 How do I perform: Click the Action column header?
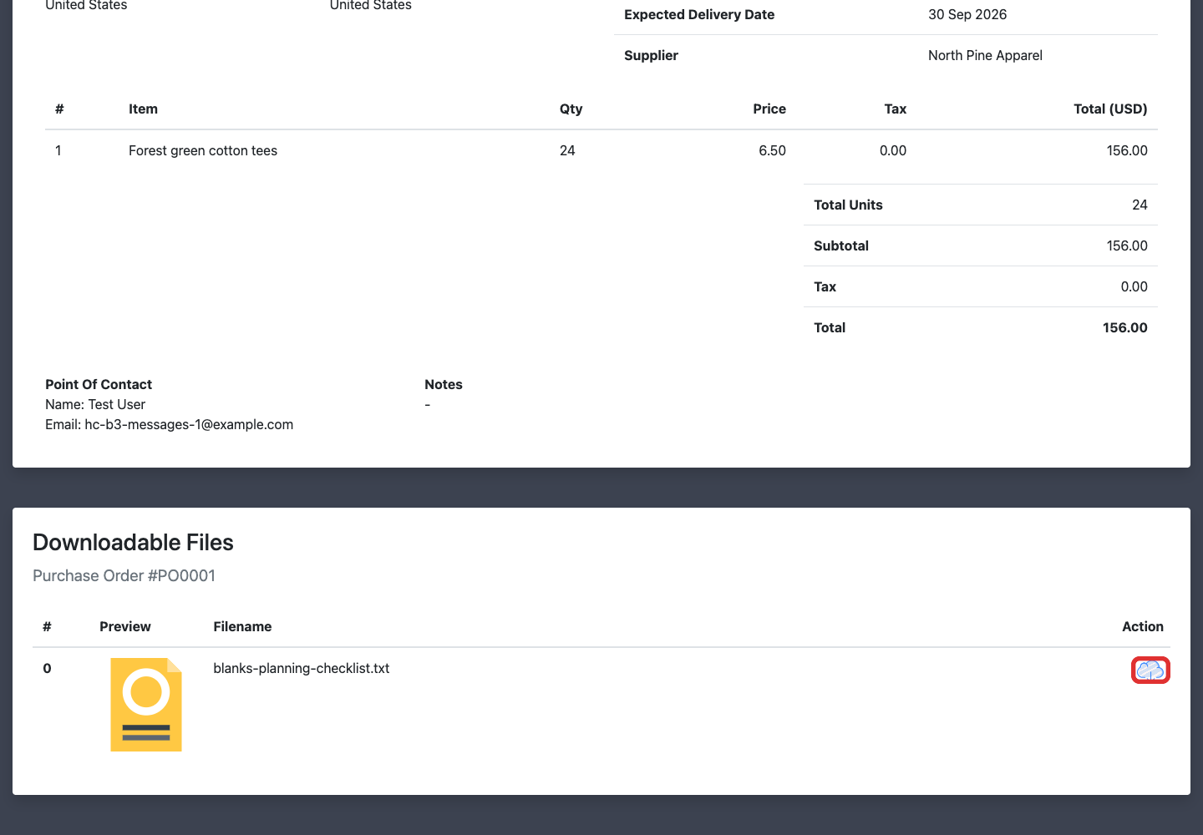(1143, 626)
